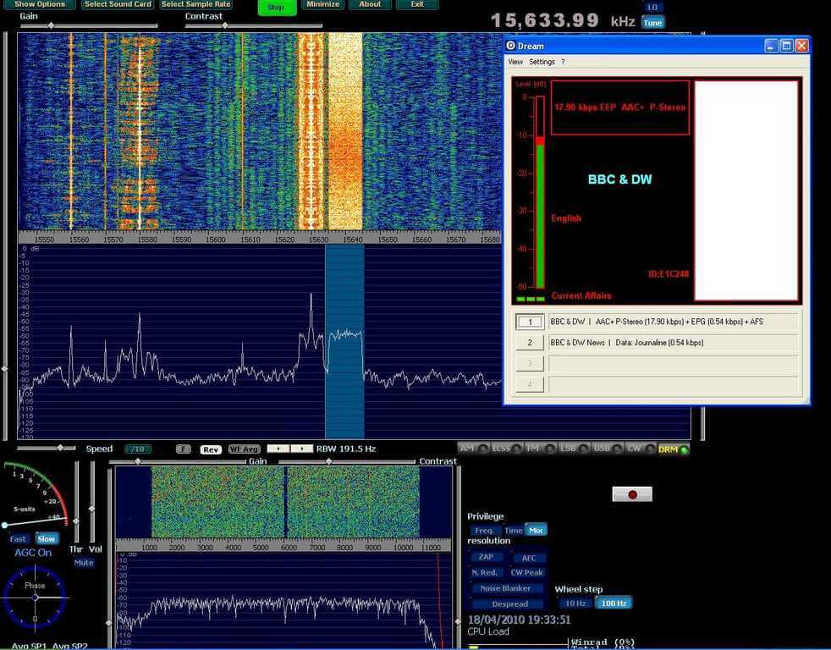
Task: Set privilege resolution to Time
Action: coord(513,530)
